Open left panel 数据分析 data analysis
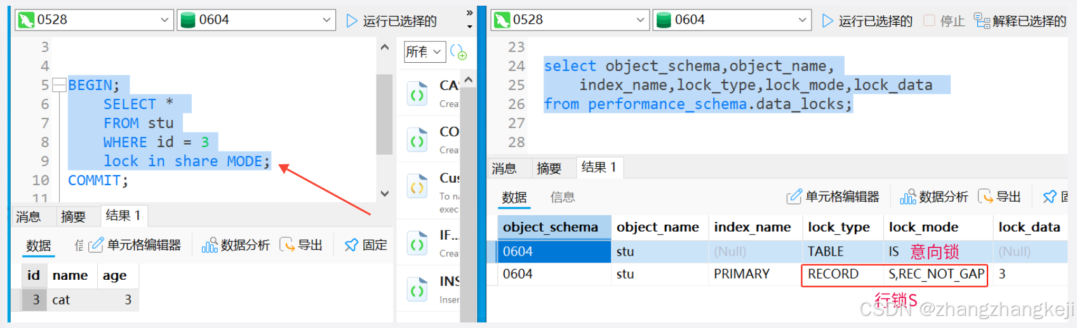Screen dimensions: 1077x328 tap(236, 245)
